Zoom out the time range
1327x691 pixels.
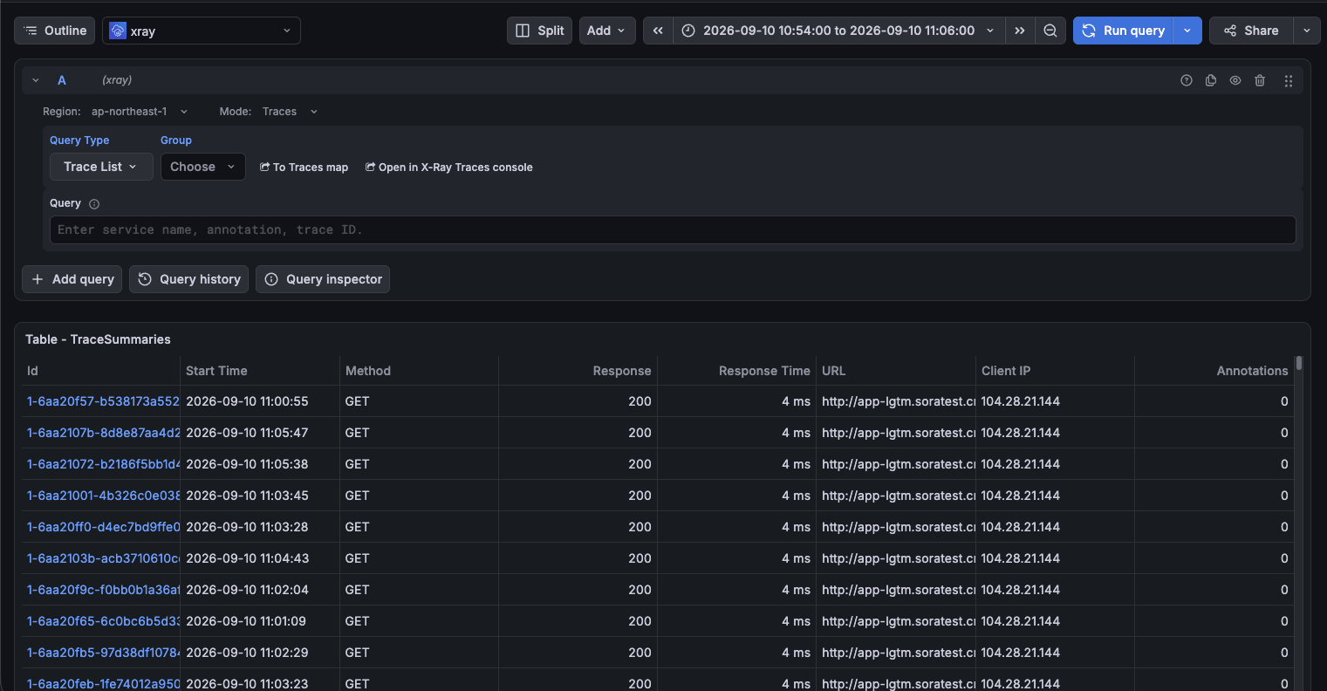tap(1050, 31)
